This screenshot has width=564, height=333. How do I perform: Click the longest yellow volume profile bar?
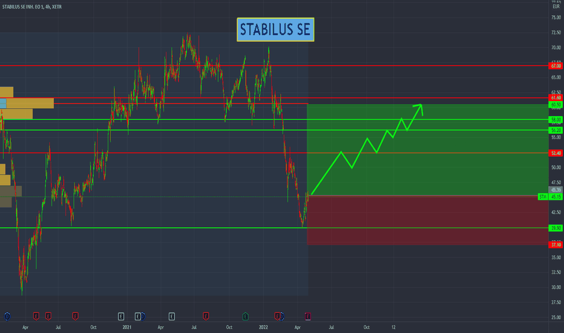30,104
